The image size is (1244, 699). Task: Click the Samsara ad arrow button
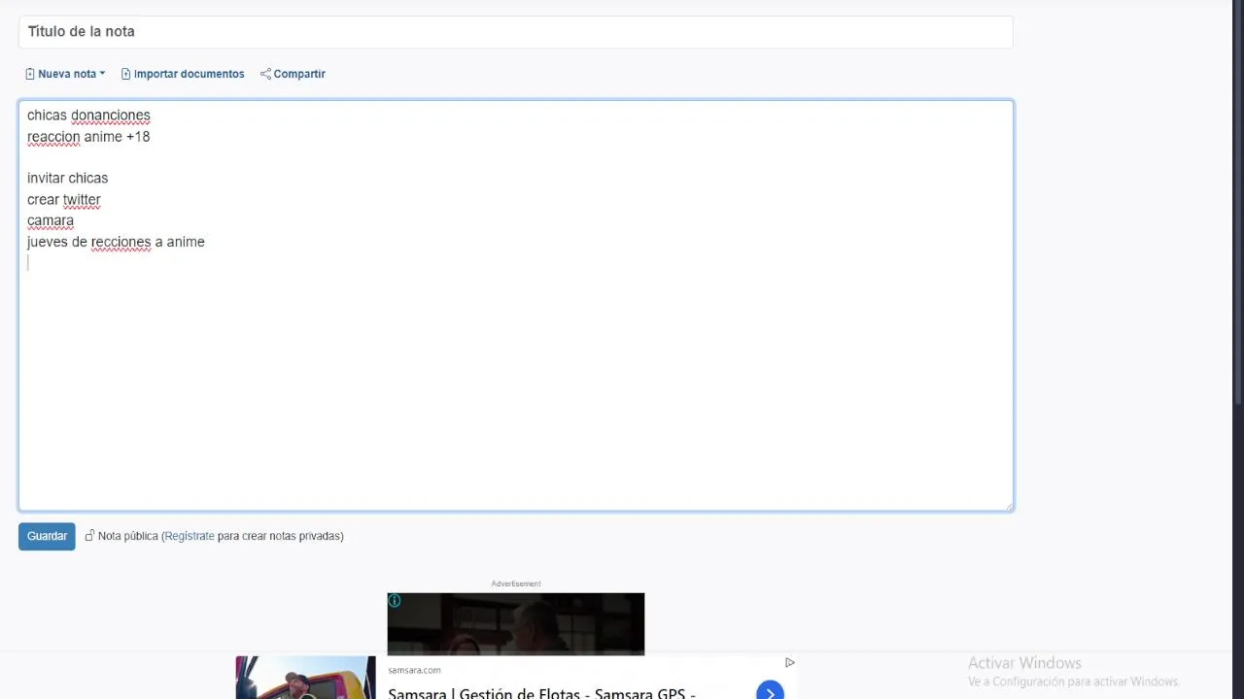pos(770,692)
